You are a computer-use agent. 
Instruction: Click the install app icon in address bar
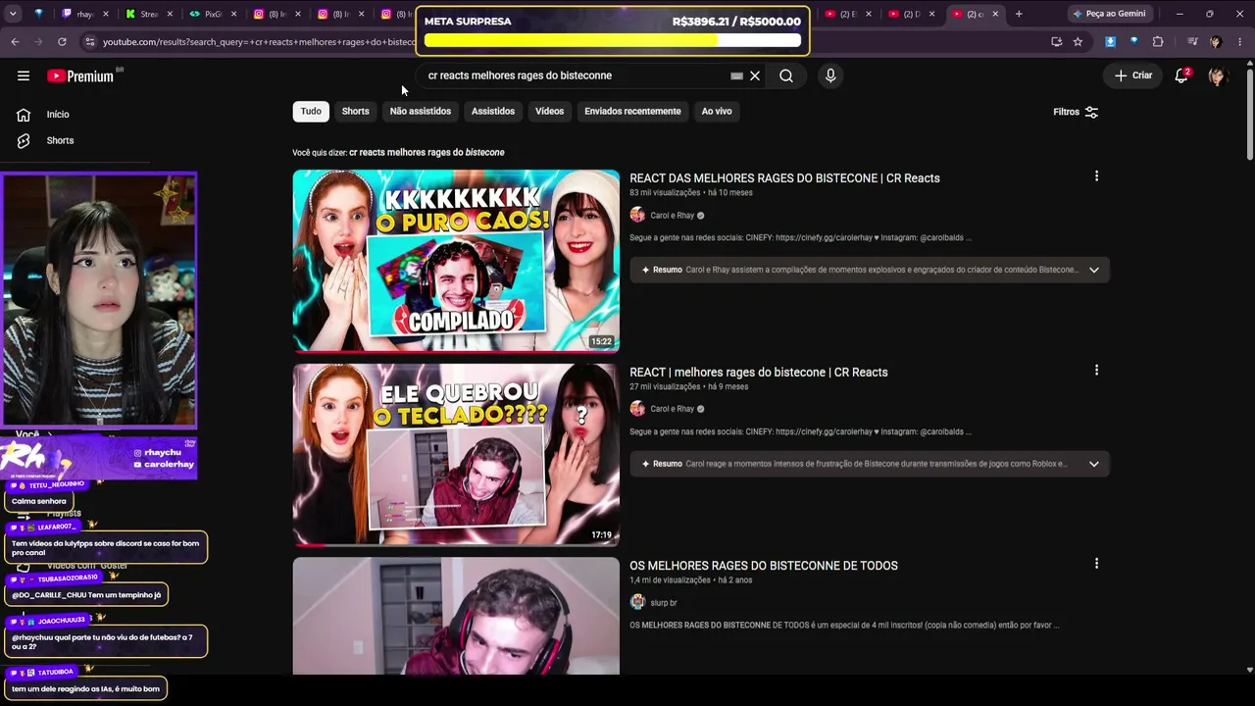coord(1056,42)
